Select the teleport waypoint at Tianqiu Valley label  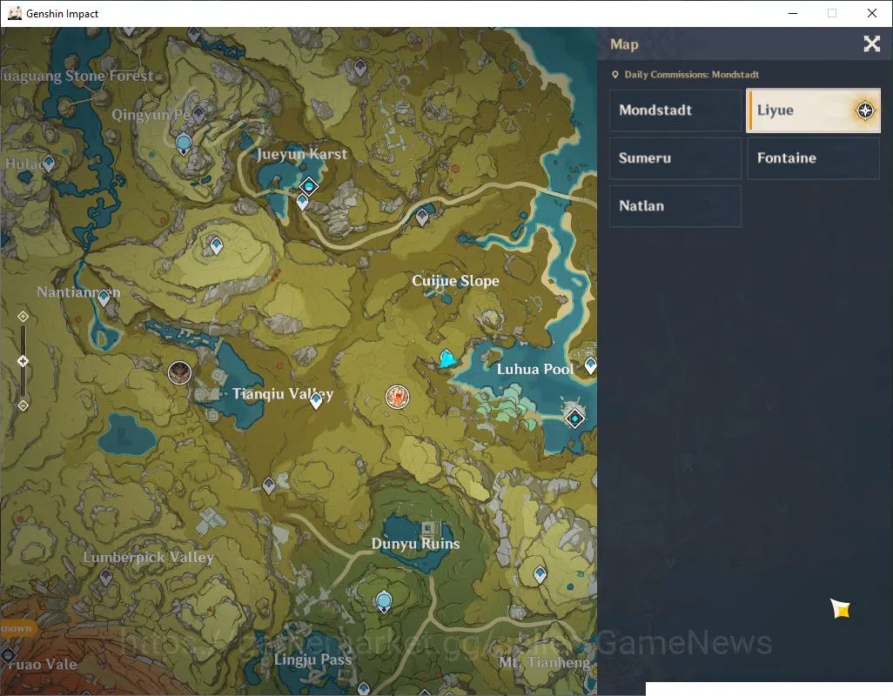pyautogui.click(x=316, y=401)
